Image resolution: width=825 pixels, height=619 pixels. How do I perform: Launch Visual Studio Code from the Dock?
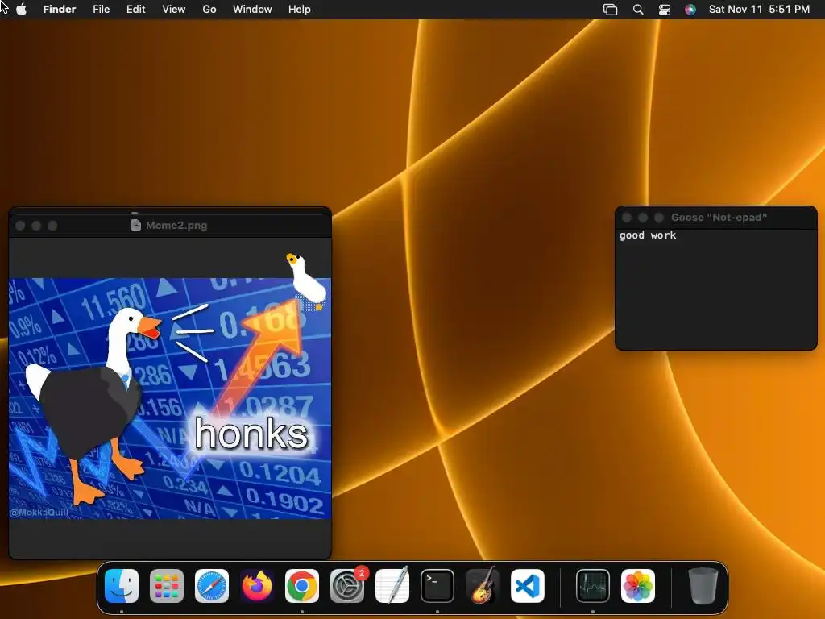528,586
